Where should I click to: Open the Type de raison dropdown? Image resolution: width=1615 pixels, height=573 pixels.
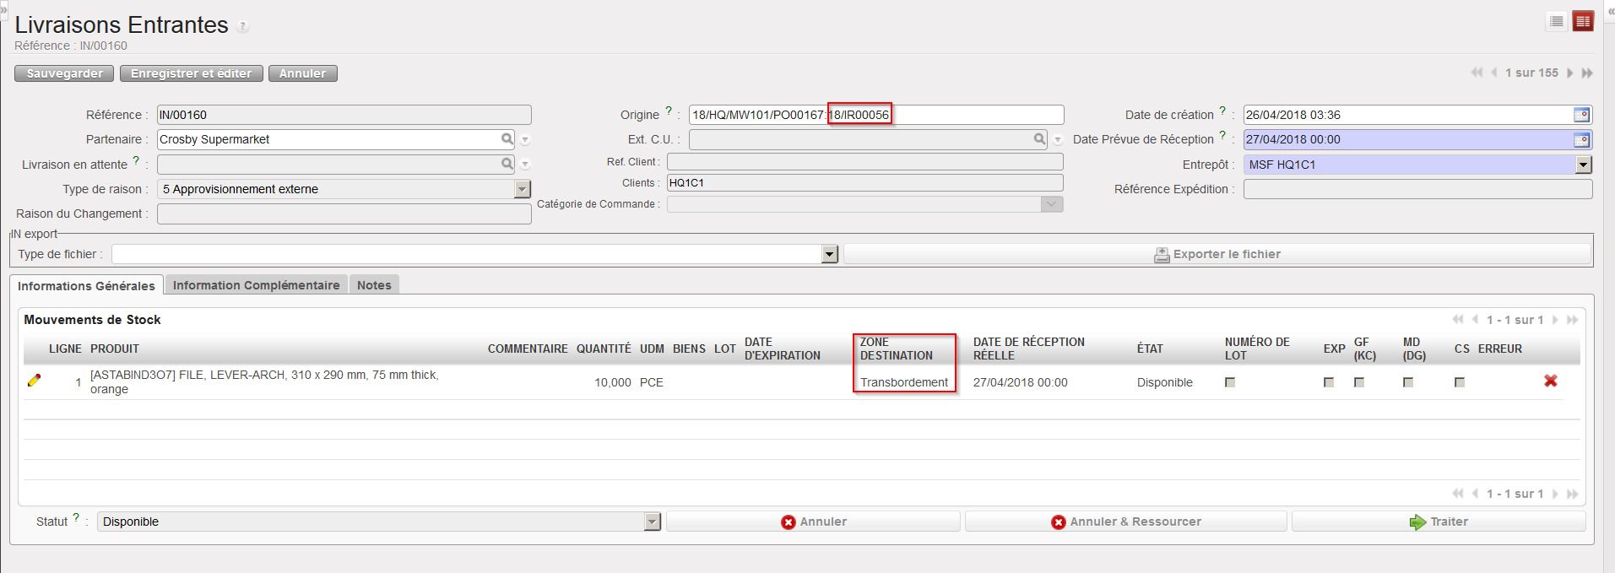[x=523, y=189]
